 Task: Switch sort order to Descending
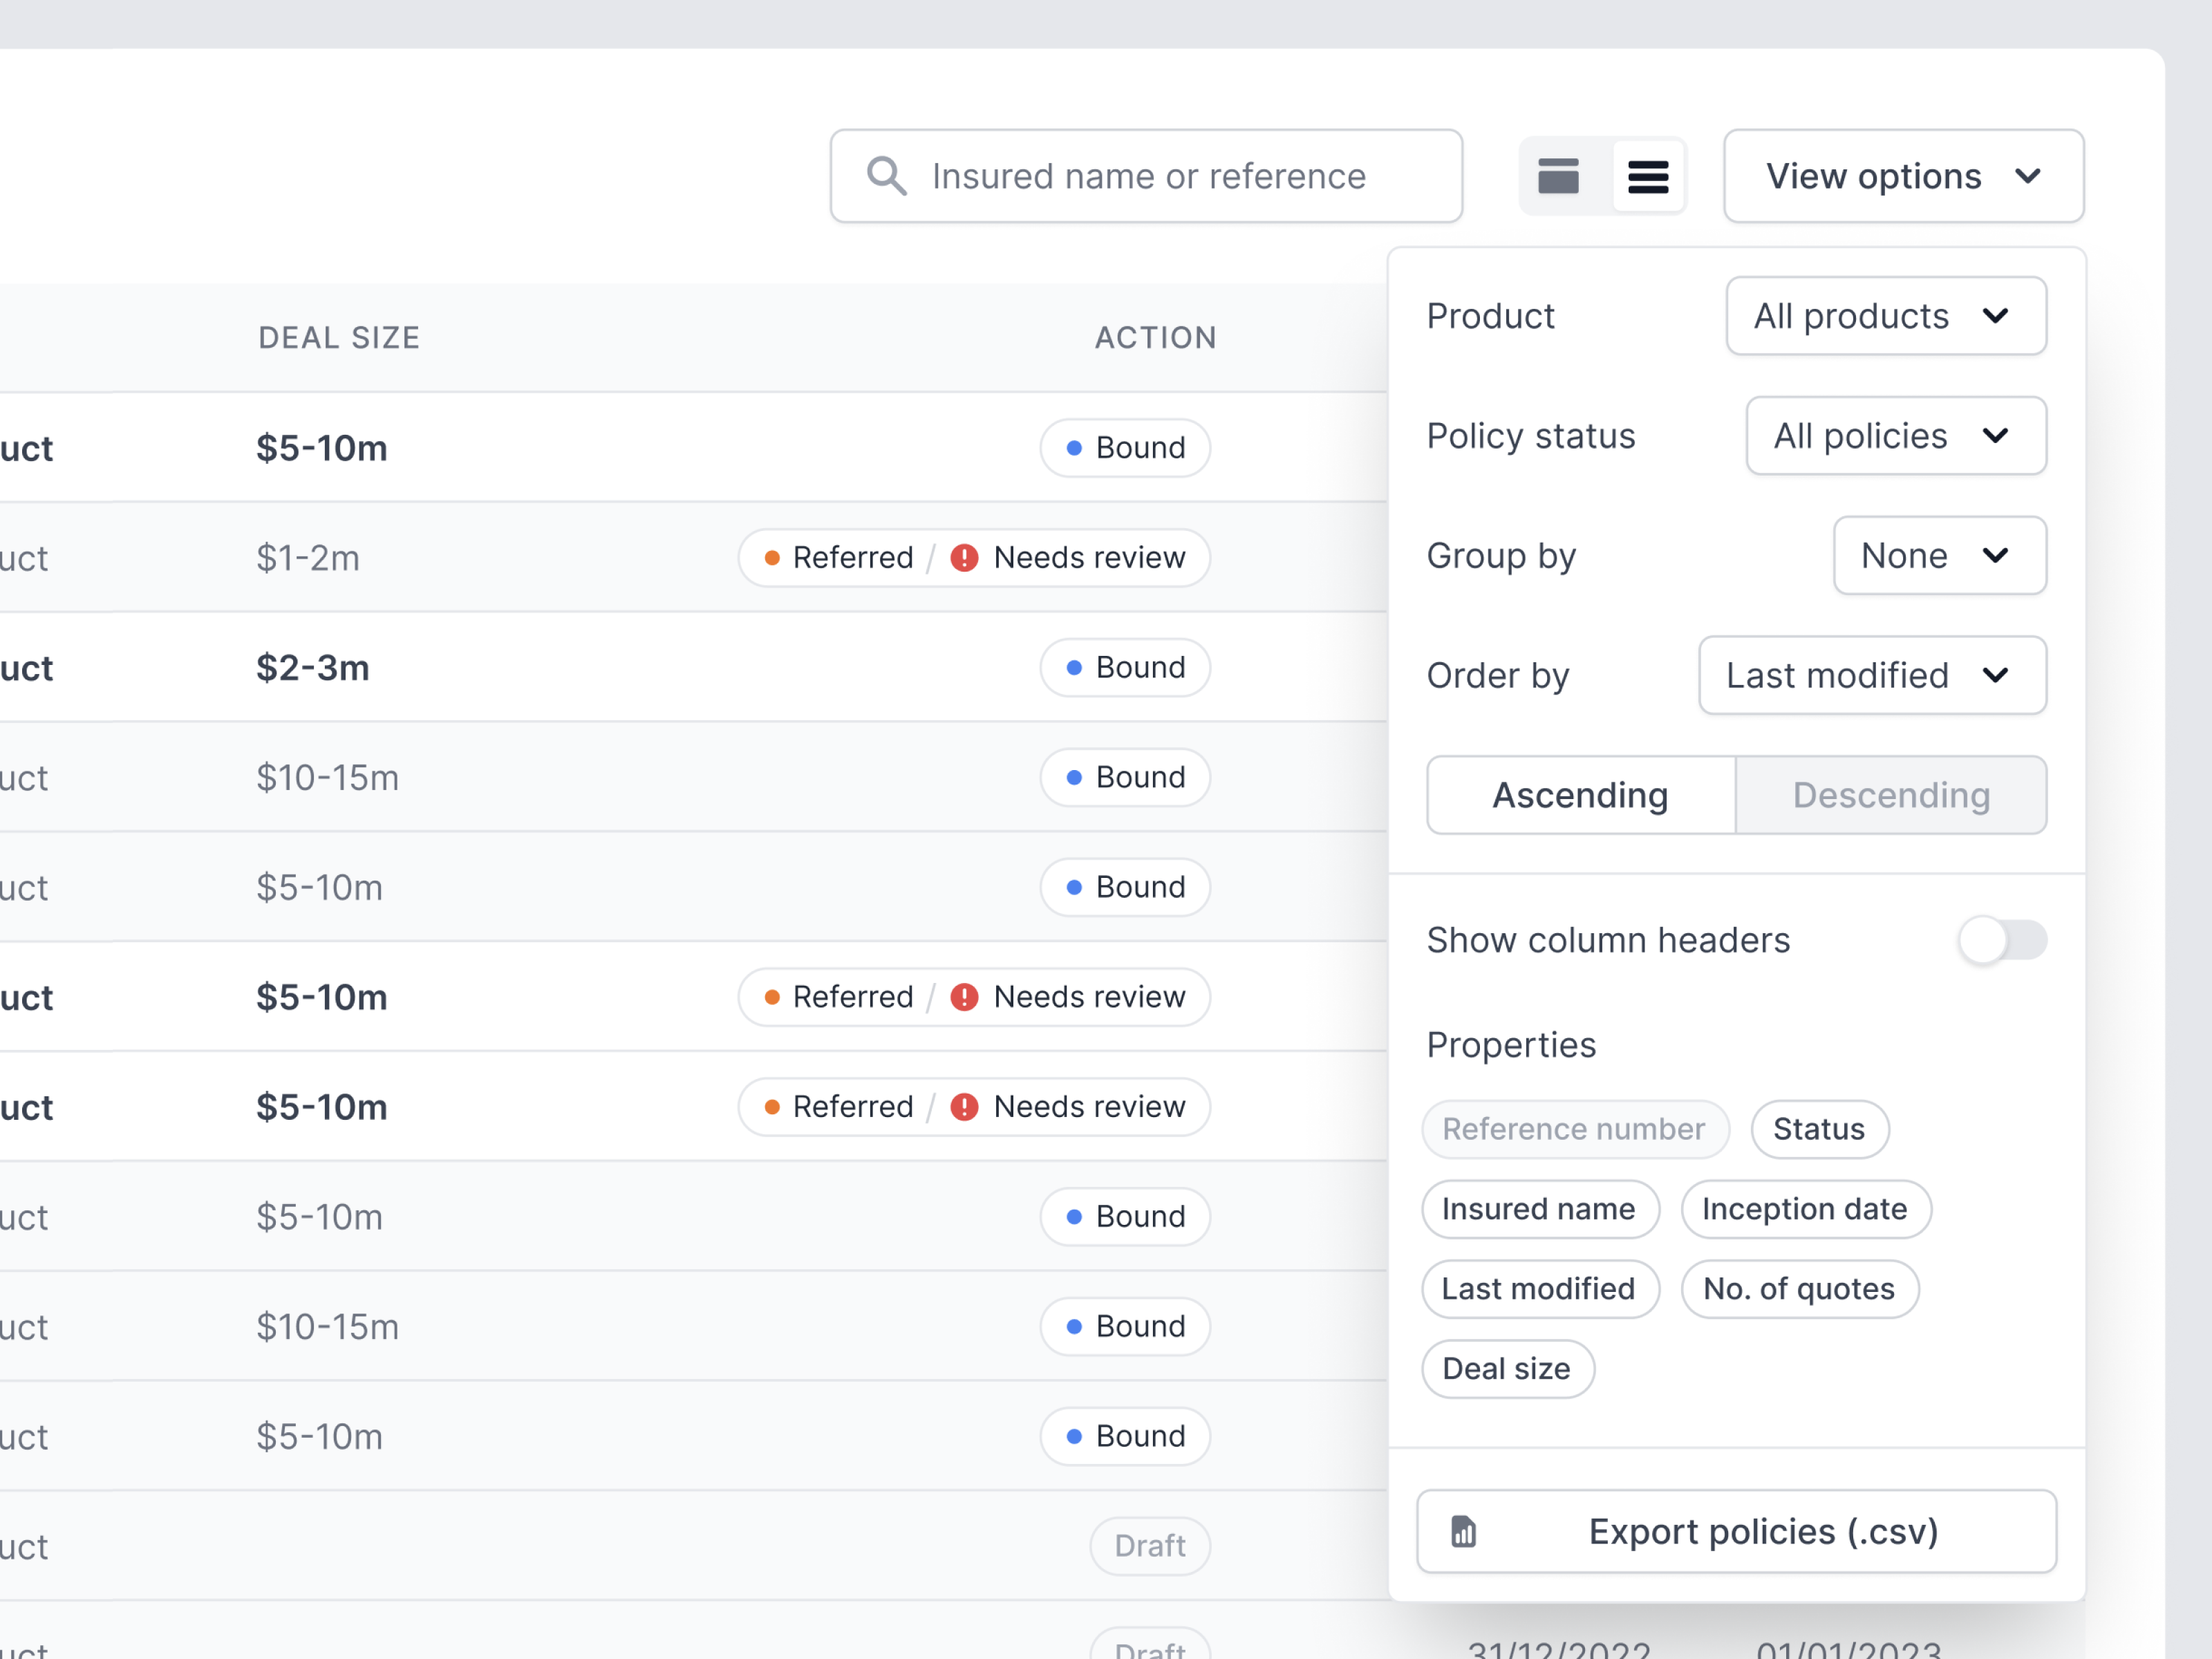(x=1891, y=795)
